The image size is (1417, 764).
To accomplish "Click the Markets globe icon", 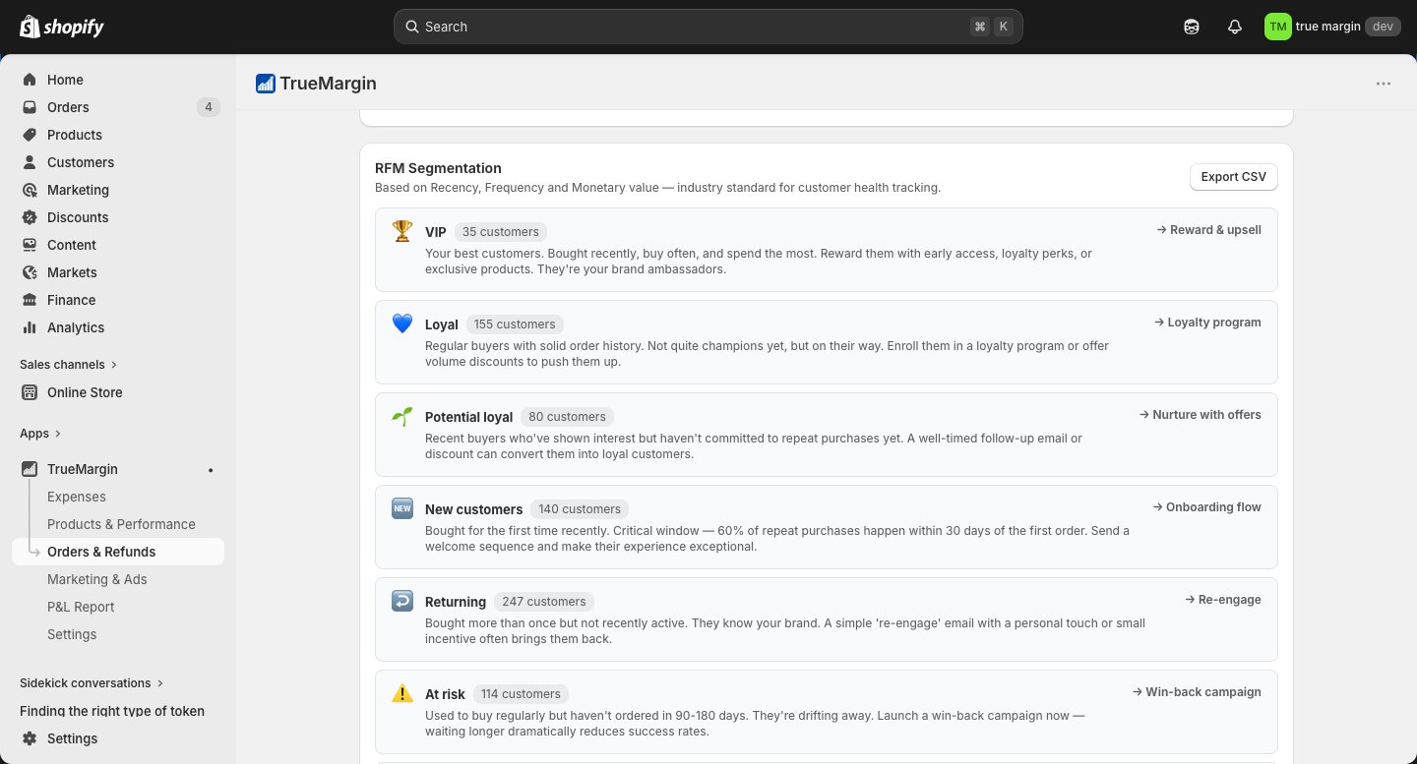I will coord(30,272).
